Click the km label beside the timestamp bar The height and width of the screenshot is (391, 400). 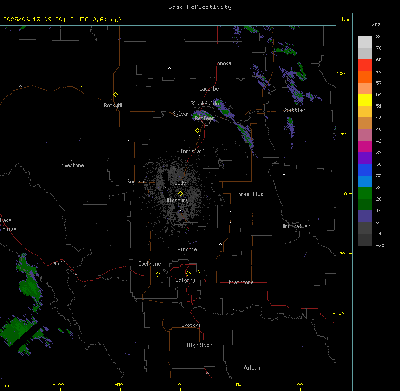345,20
